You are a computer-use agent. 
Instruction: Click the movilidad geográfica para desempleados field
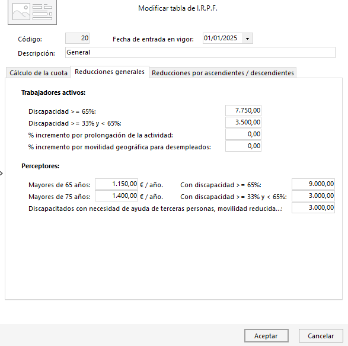[243, 146]
